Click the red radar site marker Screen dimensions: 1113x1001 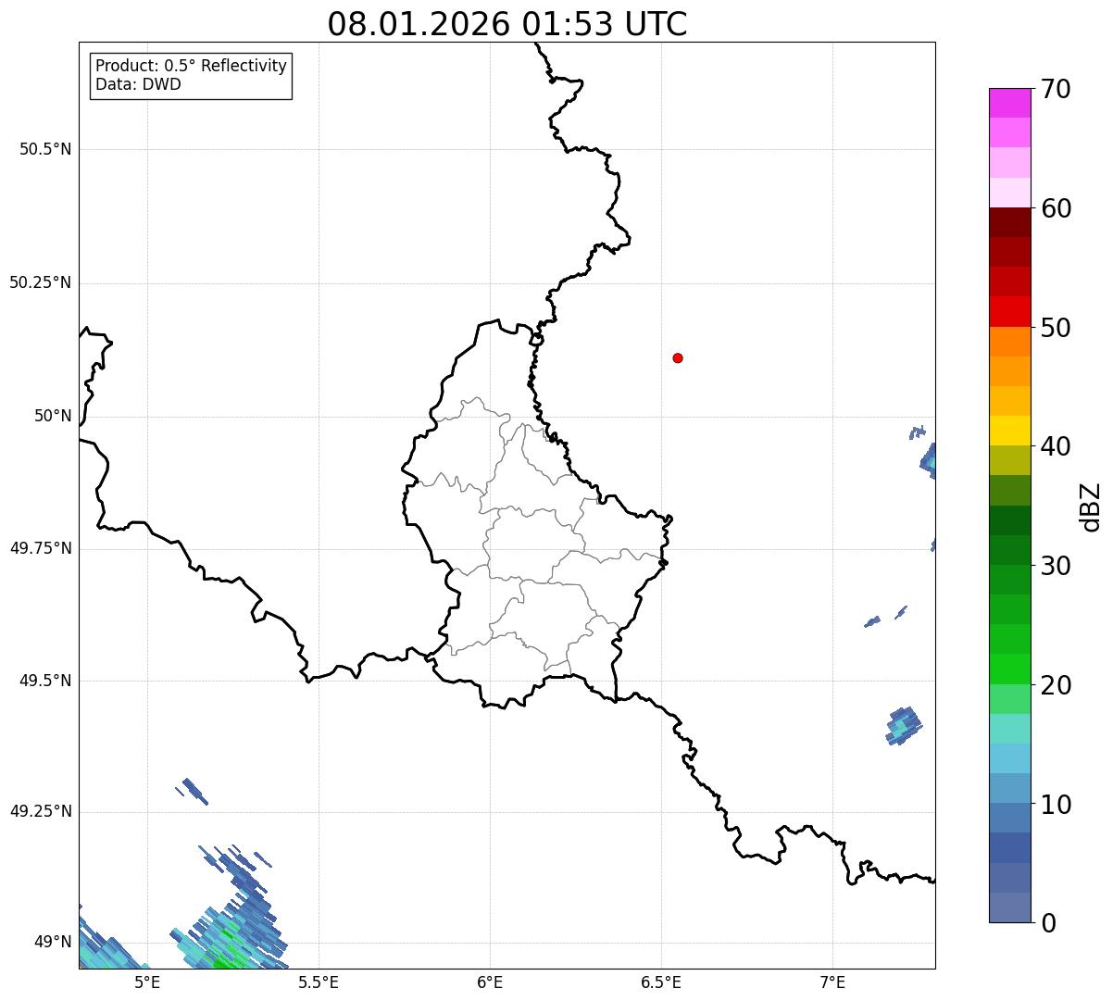point(678,357)
